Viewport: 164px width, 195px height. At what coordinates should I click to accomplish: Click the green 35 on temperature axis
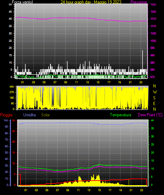(x=152, y=128)
